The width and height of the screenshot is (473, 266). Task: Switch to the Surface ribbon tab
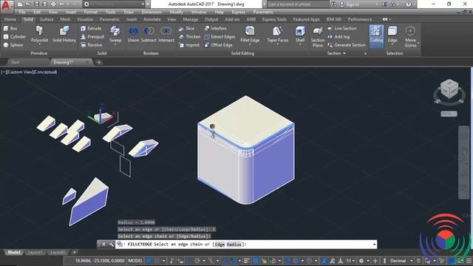point(47,19)
